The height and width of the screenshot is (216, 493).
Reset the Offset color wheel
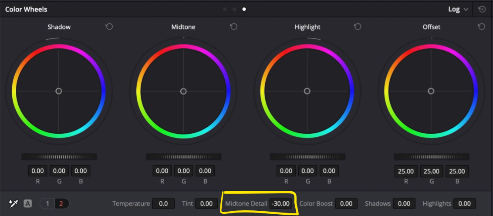[x=481, y=27]
